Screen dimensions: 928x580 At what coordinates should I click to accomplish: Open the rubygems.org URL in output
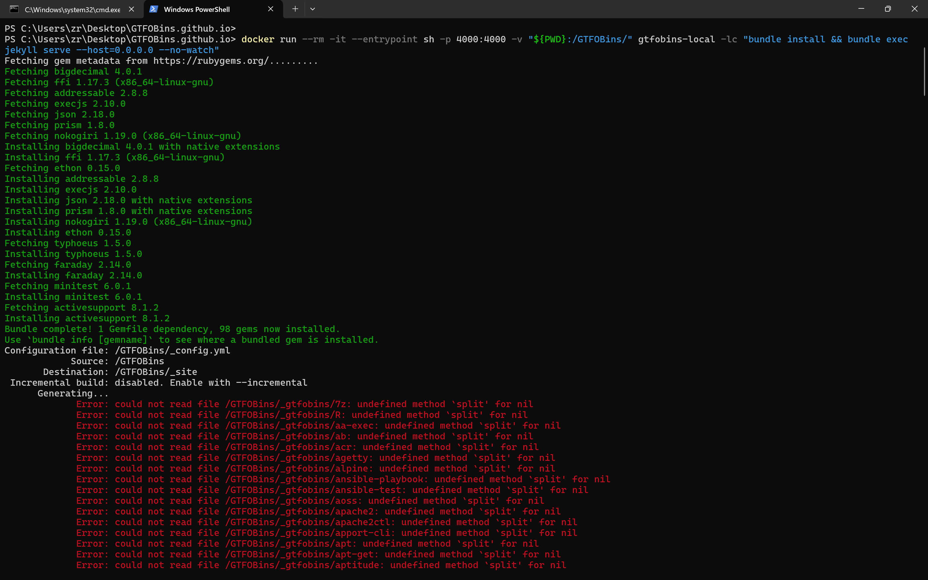(211, 61)
